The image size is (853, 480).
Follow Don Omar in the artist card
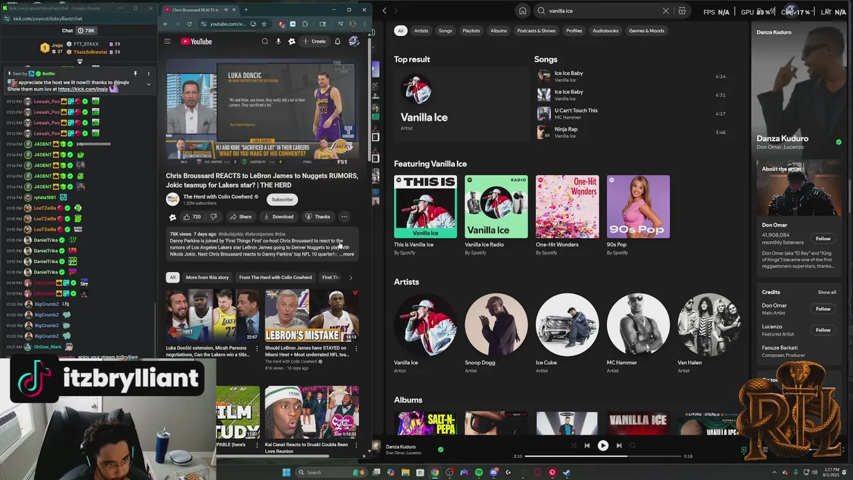click(x=823, y=239)
